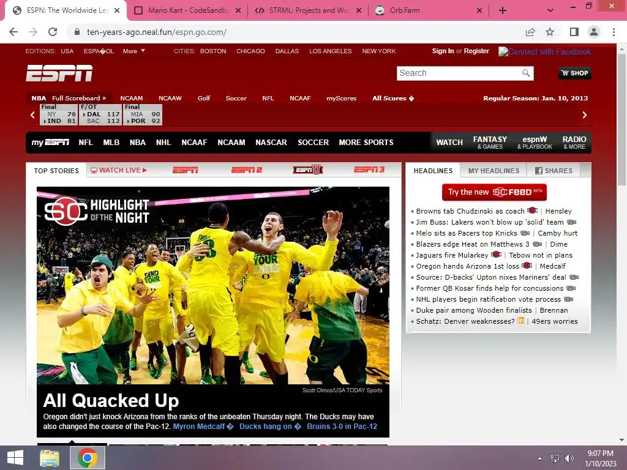Switch to the STRML Projects tab
Viewport: 627px width, 470px height.
tap(307, 10)
